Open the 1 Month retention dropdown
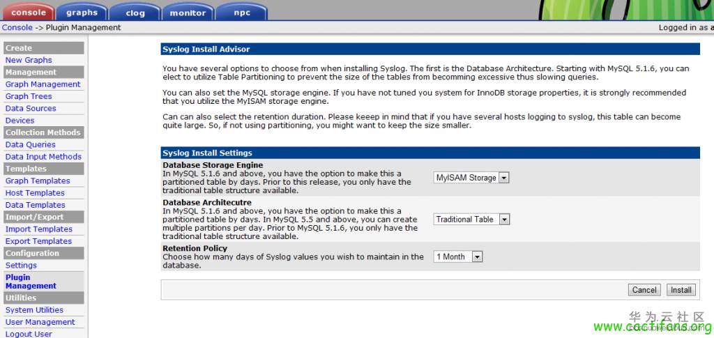 coord(457,257)
